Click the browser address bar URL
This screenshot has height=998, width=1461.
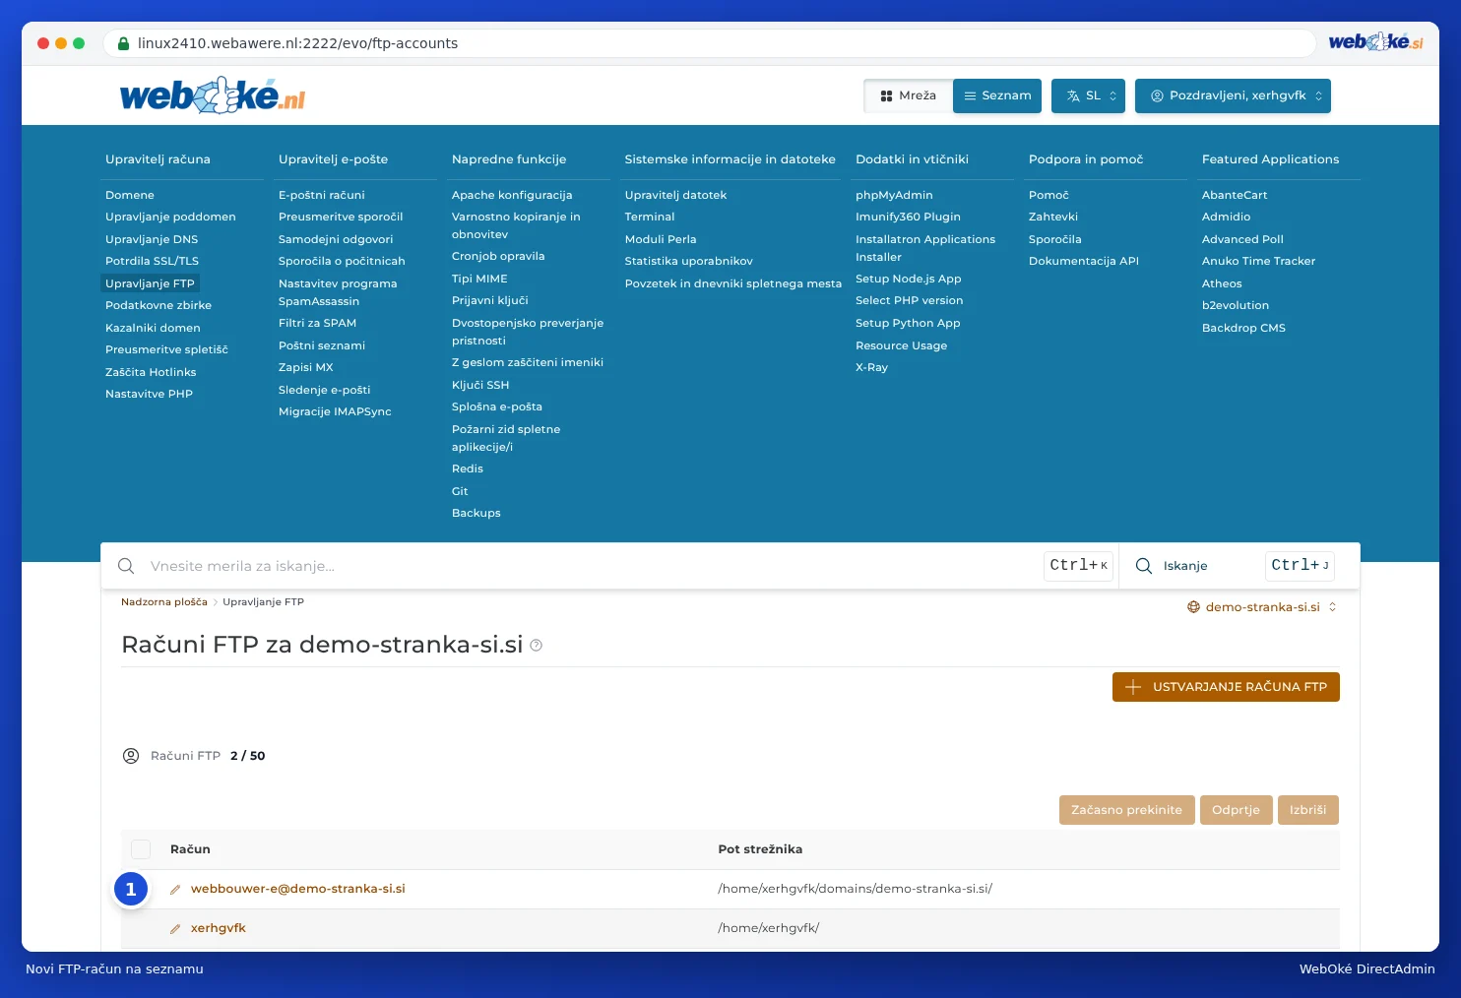pos(297,43)
